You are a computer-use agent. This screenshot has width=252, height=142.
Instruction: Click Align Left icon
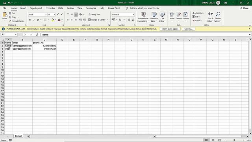(68, 20)
